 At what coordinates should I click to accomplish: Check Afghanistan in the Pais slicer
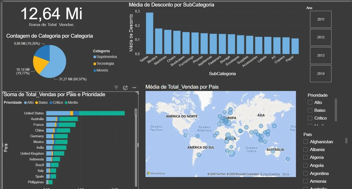(x=306, y=142)
